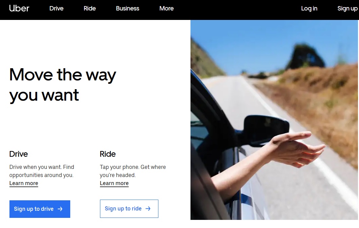
Task: Click the Log in link
Action: (x=309, y=8)
